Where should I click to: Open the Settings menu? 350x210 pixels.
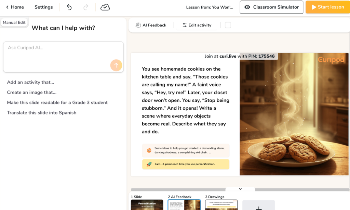[43, 7]
